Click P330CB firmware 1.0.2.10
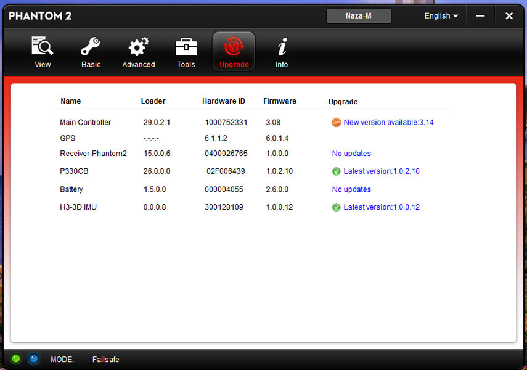Screen dimensions: 527x370 (279, 171)
